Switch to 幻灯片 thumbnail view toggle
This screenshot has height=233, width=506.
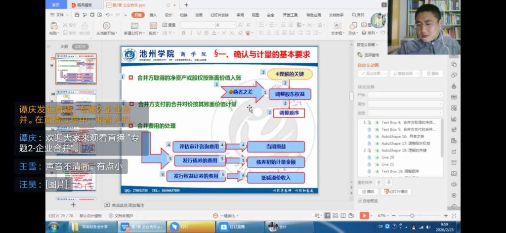click(80, 46)
